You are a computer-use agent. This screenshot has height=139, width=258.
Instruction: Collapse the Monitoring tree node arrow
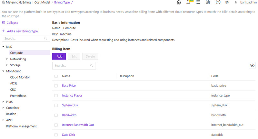pyautogui.click(x=3, y=71)
